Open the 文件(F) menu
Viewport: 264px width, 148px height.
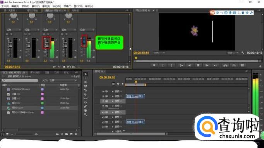click(5, 6)
